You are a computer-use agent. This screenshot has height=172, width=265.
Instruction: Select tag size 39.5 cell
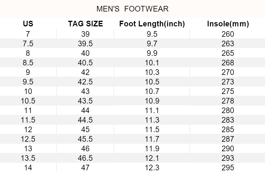(85, 44)
